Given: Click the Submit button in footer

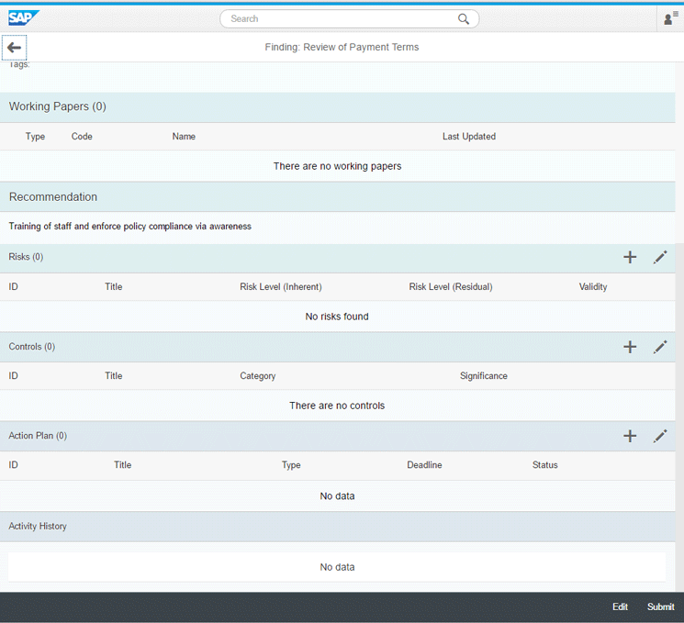Looking at the screenshot, I should coord(660,606).
